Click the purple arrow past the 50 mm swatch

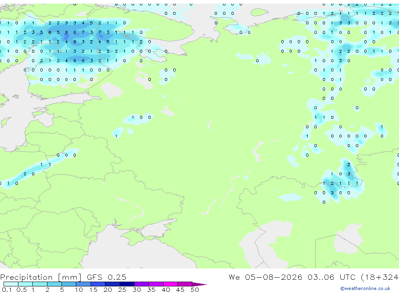(x=199, y=284)
